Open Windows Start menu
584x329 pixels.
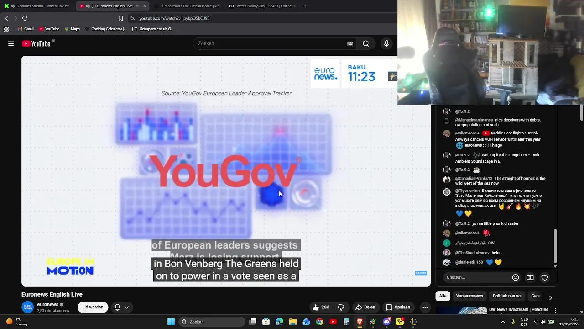pyautogui.click(x=171, y=322)
